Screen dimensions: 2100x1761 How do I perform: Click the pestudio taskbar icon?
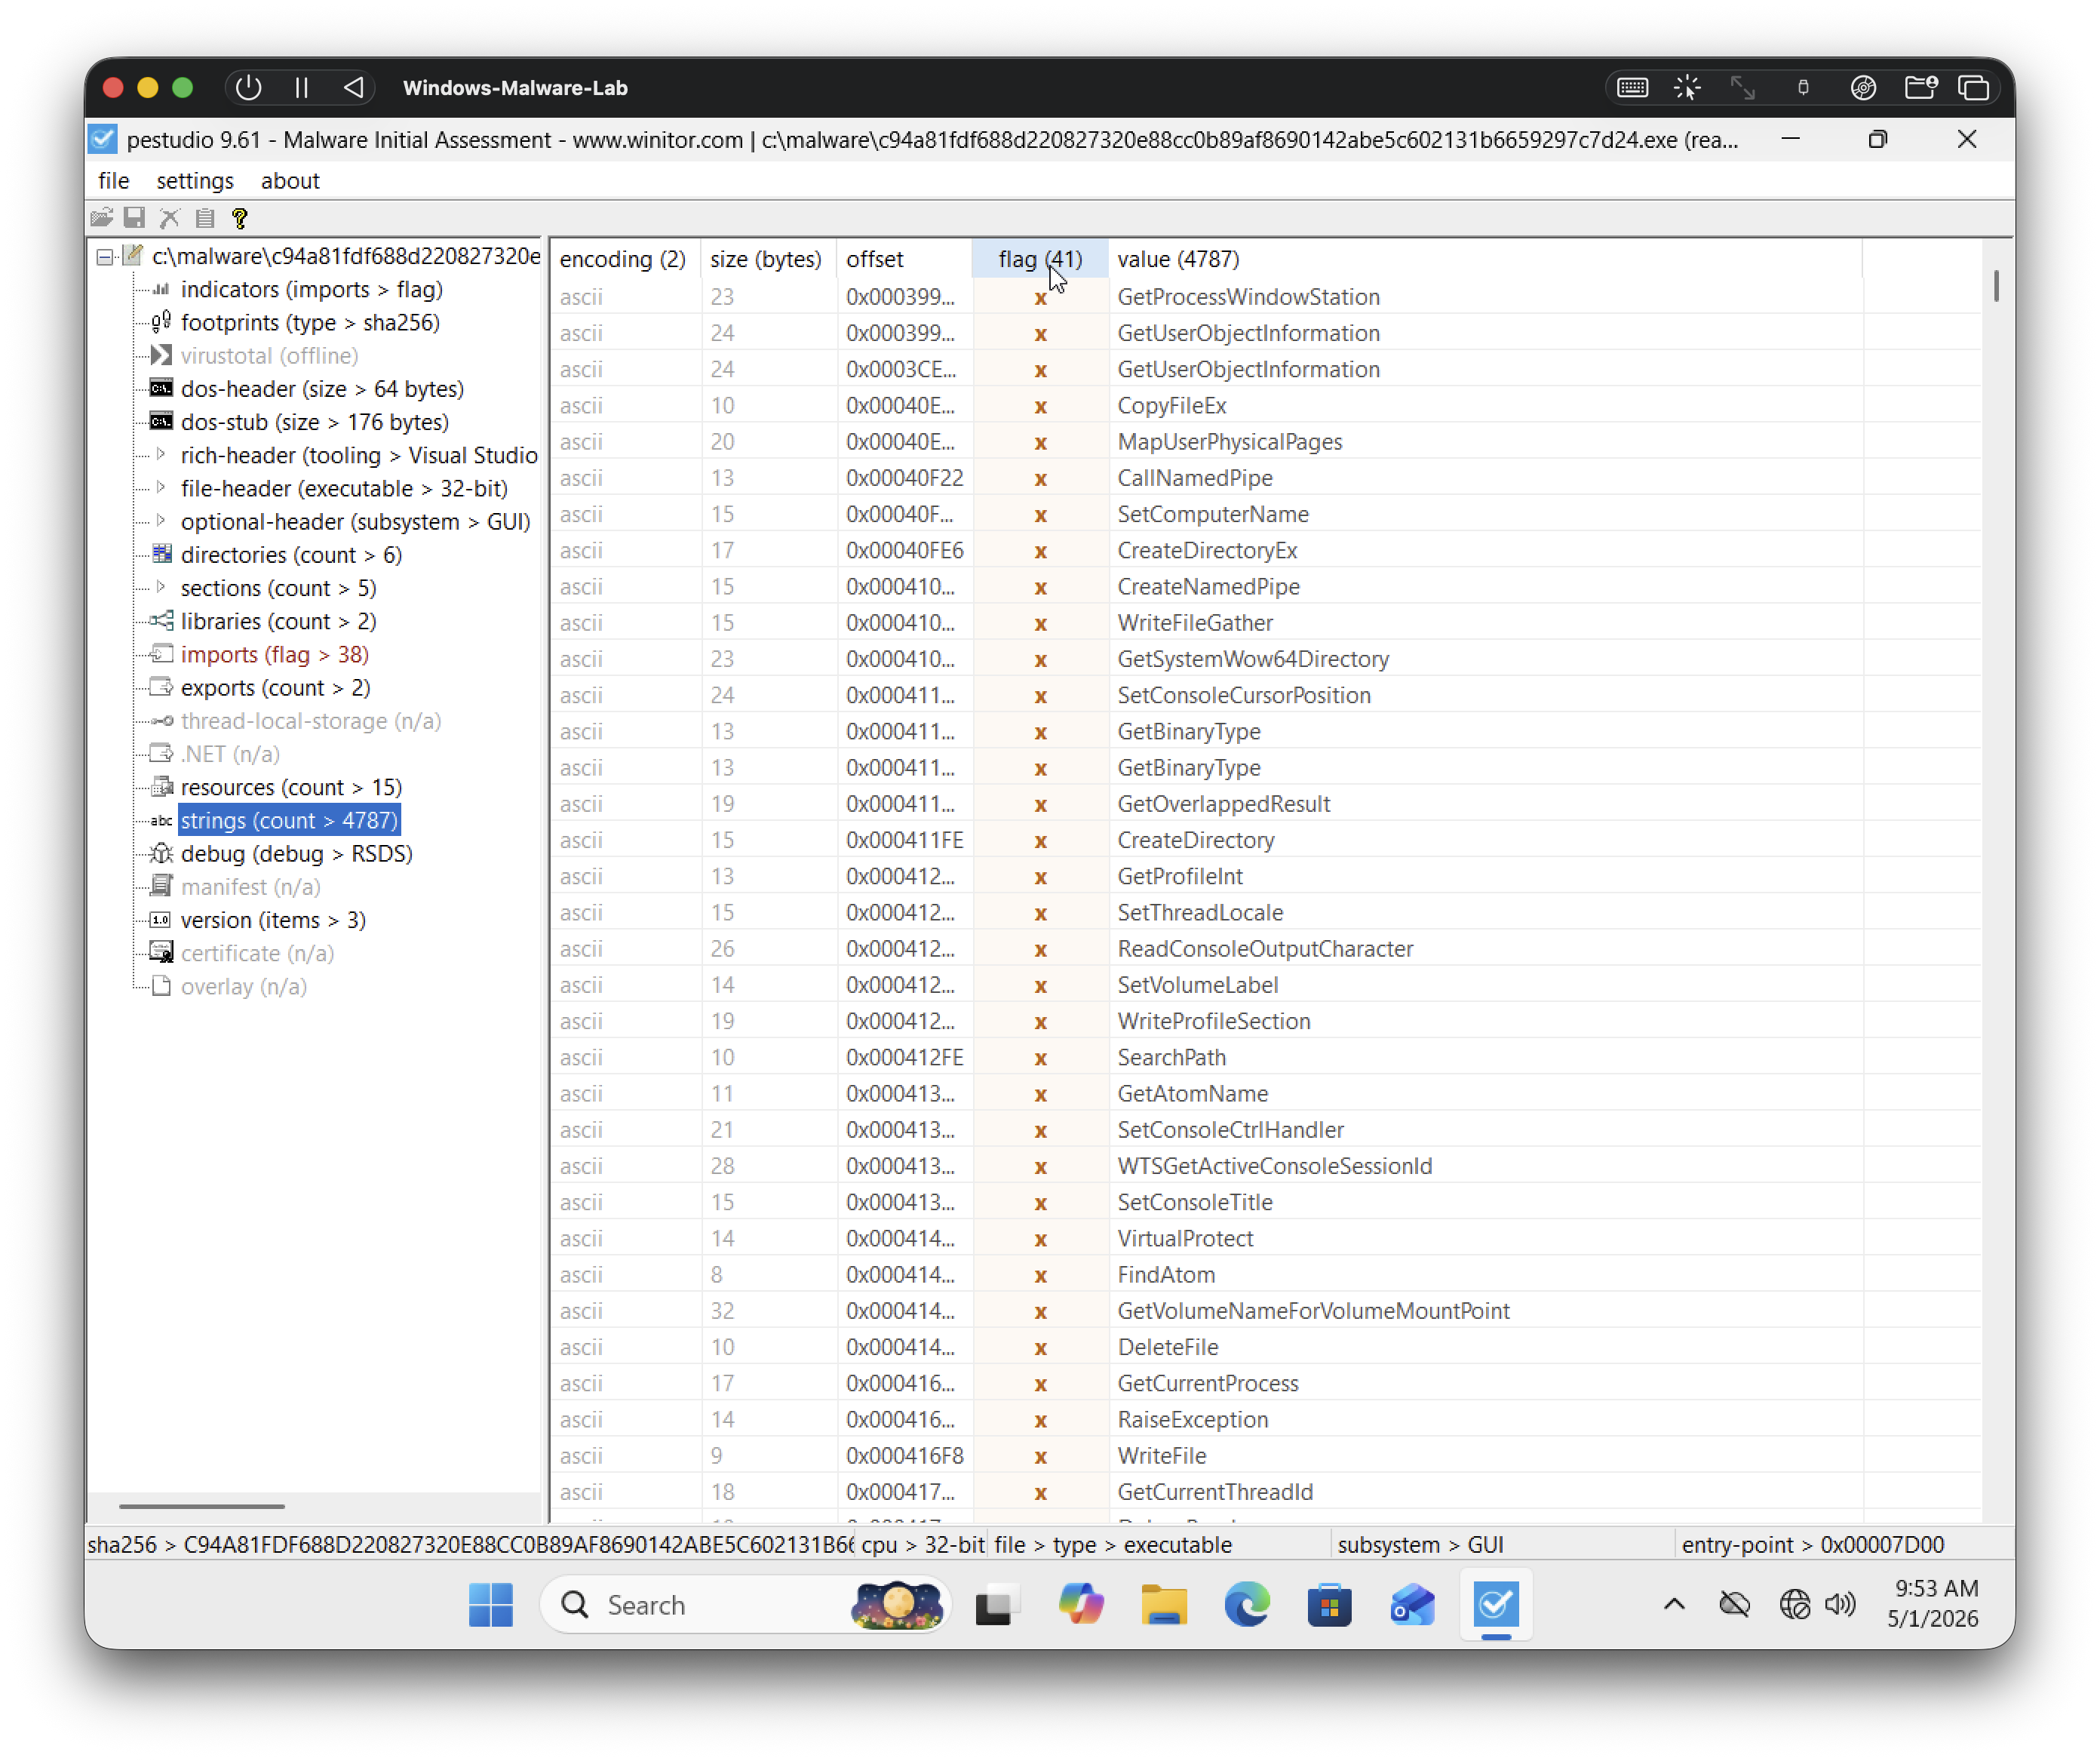tap(1495, 1605)
